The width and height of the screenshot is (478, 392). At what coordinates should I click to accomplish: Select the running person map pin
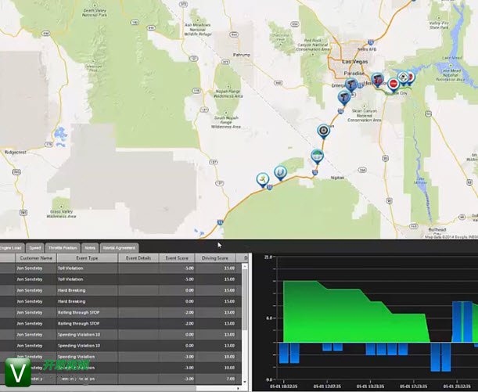(263, 180)
